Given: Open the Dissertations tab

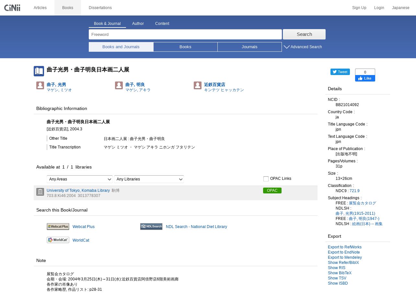Looking at the screenshot, I should (100, 8).
